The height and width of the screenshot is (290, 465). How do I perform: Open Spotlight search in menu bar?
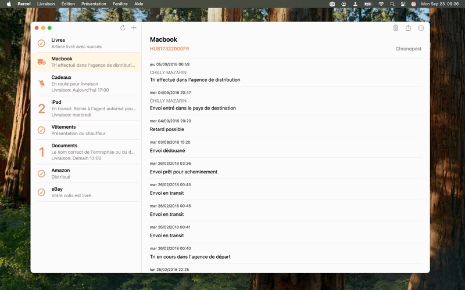tap(392, 4)
